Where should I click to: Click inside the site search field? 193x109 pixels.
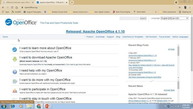tap(129, 18)
